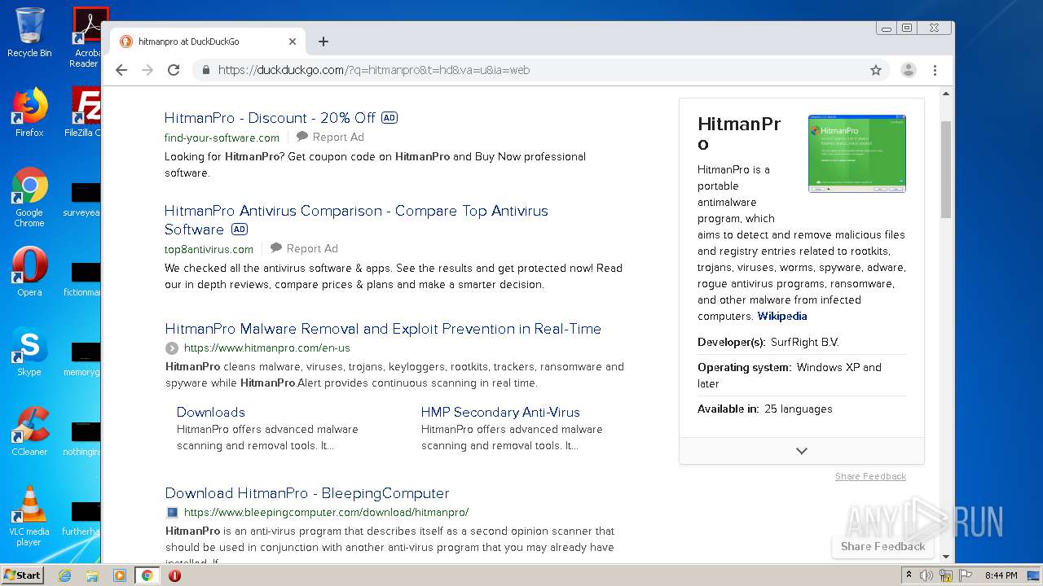
Task: Select the hitmanpro at DuckDuckGo tab
Action: pos(209,42)
